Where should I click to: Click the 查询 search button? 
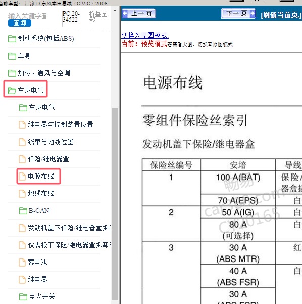click(20, 23)
